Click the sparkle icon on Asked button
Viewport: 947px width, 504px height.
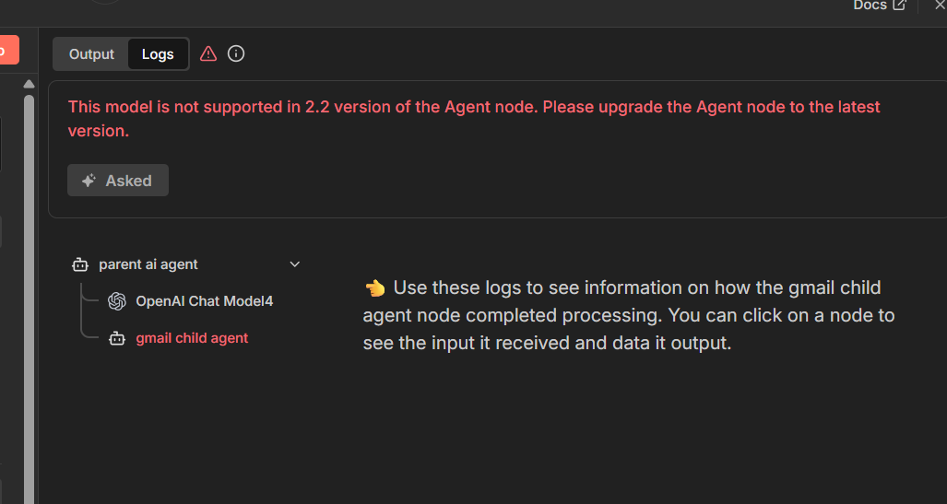89,181
